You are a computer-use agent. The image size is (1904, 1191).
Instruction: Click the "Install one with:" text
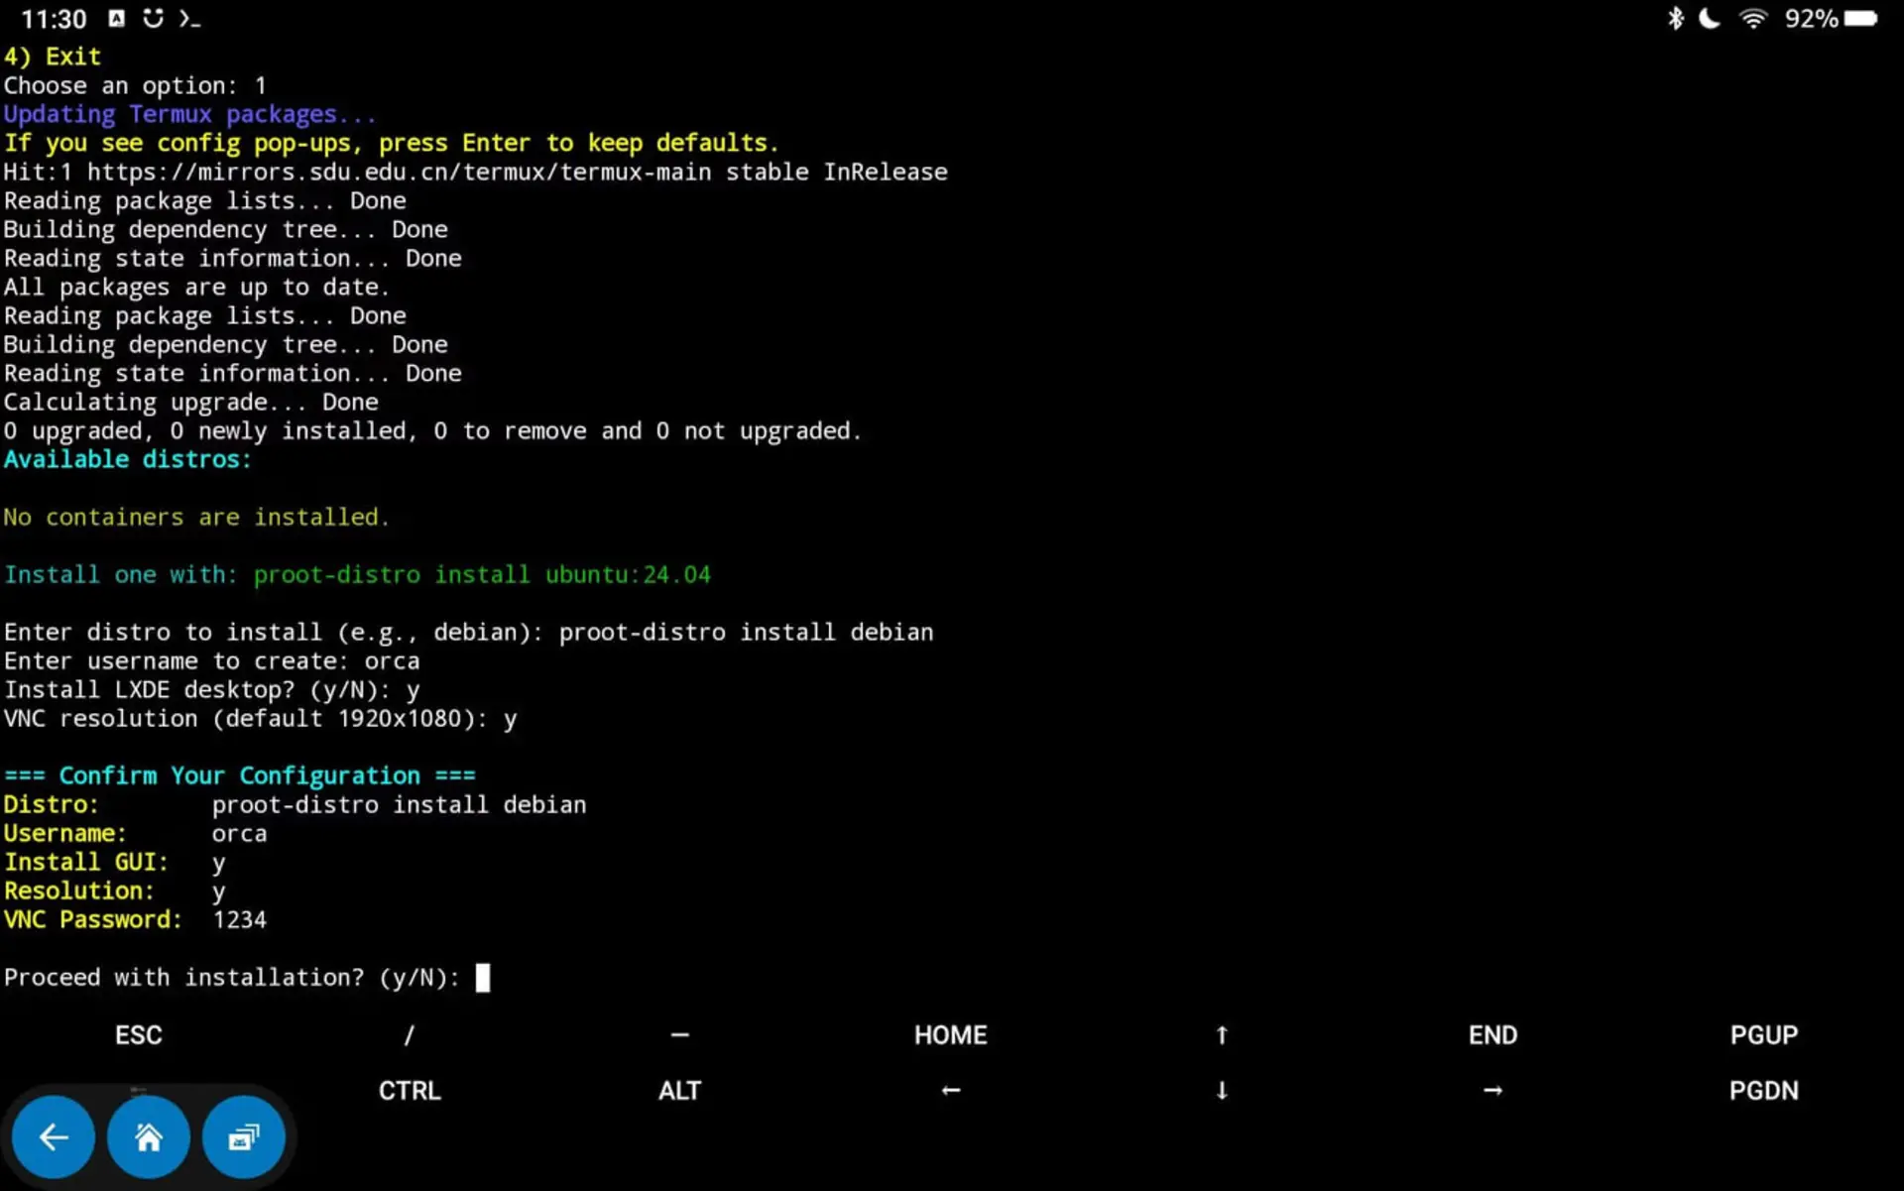click(121, 575)
